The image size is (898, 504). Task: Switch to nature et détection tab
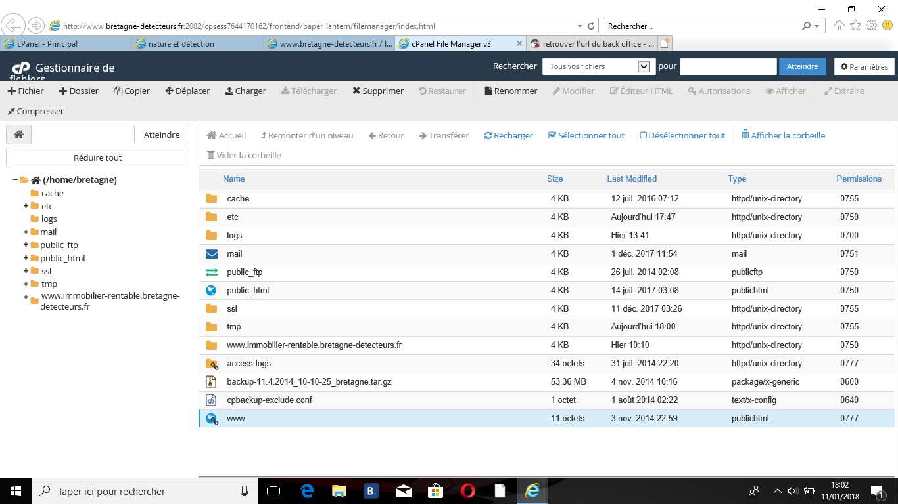(197, 43)
